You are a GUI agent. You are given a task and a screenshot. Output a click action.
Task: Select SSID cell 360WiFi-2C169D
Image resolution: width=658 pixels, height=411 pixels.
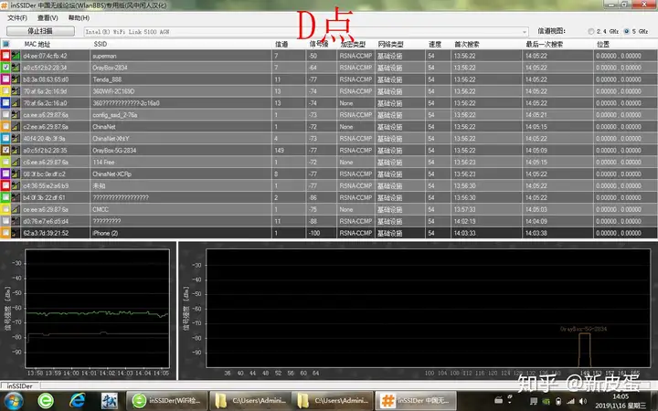113,91
